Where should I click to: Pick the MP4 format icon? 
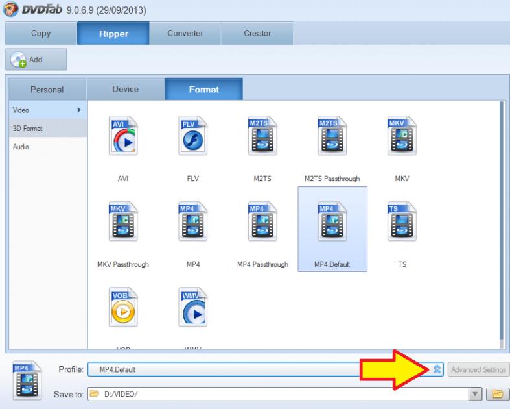point(193,221)
